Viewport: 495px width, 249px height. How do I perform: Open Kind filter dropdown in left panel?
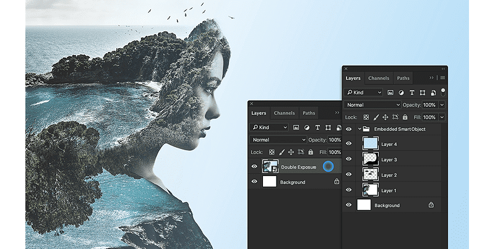coord(269,127)
